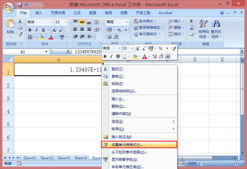
Task: Toggle Italic in the mini toolbar
Action: click(111, 56)
